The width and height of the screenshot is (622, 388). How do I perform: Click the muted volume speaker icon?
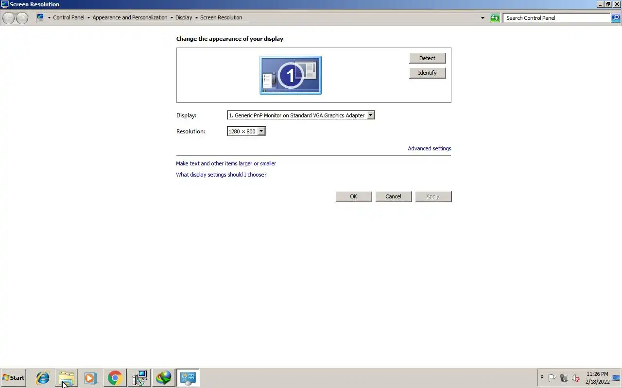[x=576, y=378]
